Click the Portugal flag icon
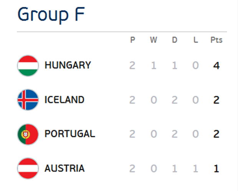Image resolution: width=238 pixels, height=191 pixels. click(28, 134)
